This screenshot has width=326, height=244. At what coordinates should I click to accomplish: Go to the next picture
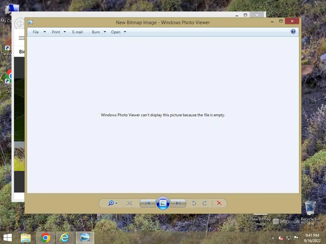pos(178,203)
